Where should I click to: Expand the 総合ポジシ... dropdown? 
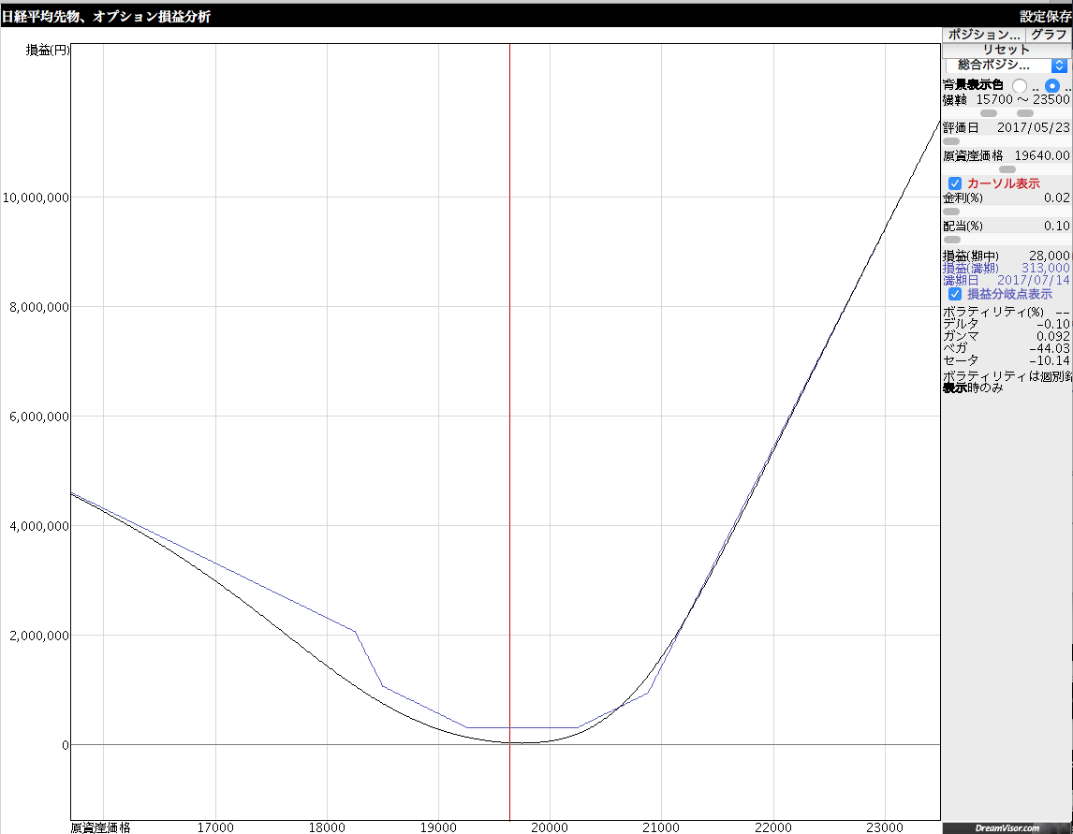[1007, 66]
